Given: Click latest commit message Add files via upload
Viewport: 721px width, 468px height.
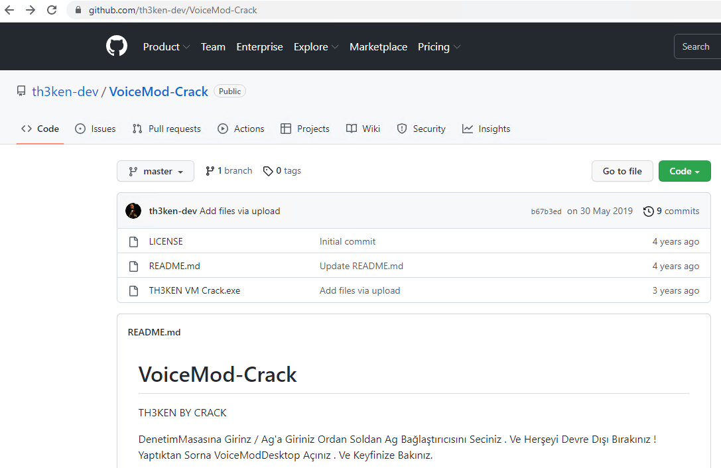Looking at the screenshot, I should [x=239, y=211].
